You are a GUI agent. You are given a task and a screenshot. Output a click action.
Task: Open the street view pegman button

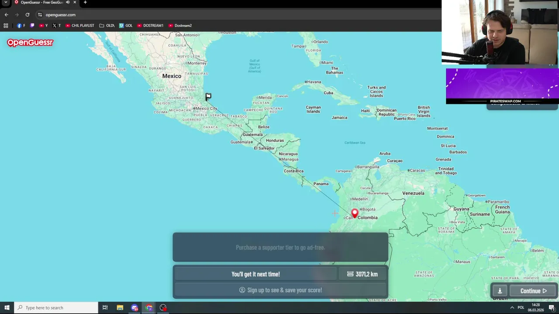click(500, 291)
